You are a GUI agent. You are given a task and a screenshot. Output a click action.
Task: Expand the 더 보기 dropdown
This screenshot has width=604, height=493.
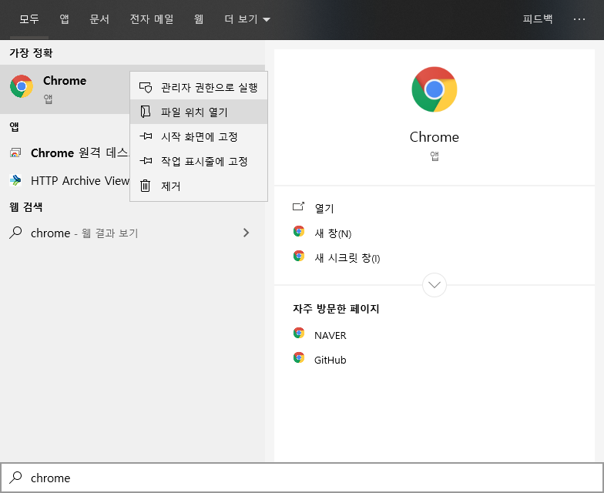tap(247, 18)
